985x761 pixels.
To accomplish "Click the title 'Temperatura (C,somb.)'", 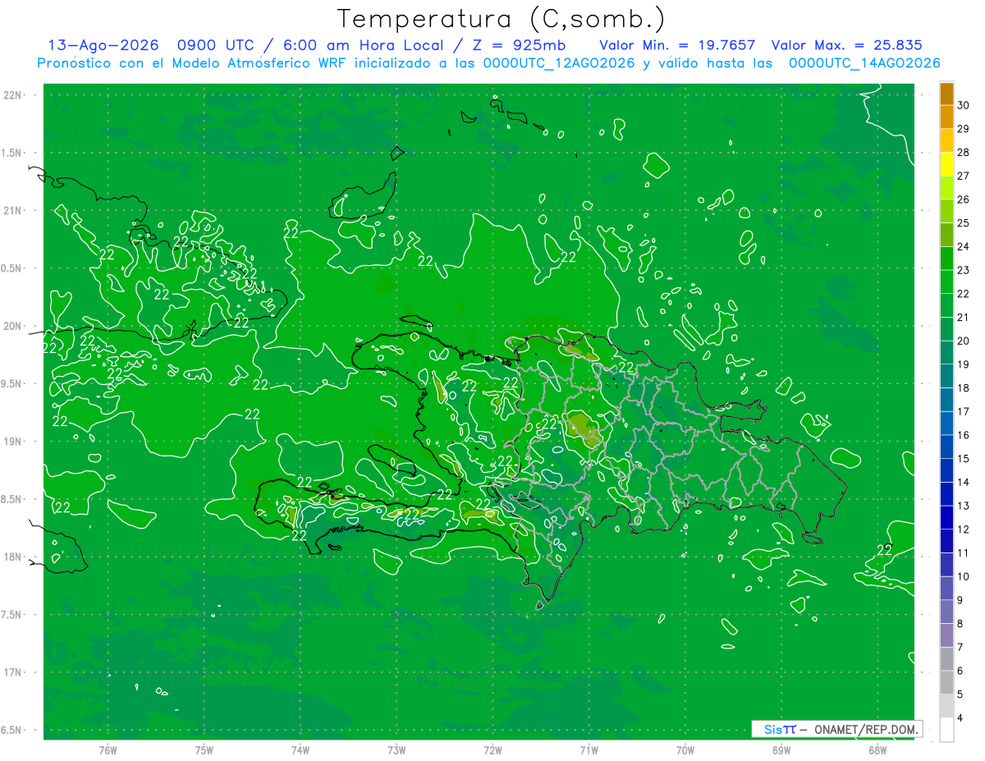I will pos(502,20).
